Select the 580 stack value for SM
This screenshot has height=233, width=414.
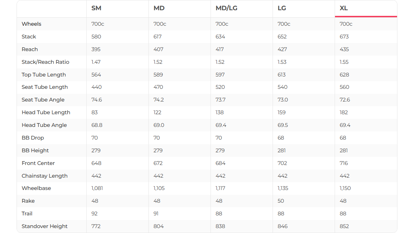point(96,37)
